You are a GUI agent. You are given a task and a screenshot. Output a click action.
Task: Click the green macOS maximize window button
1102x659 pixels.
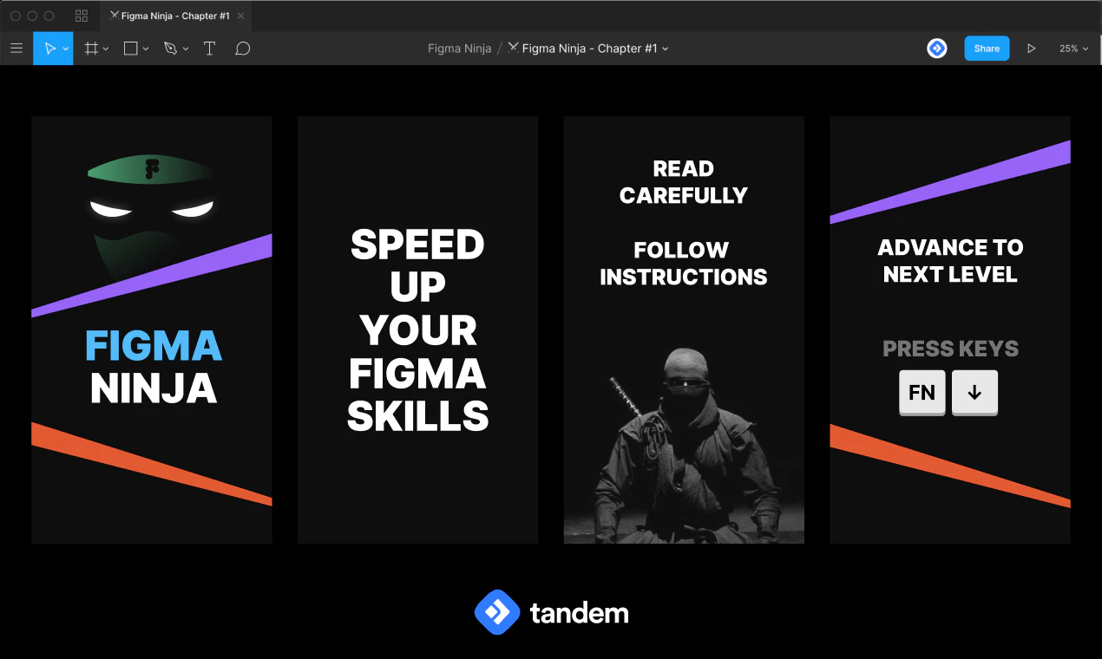pyautogui.click(x=49, y=16)
